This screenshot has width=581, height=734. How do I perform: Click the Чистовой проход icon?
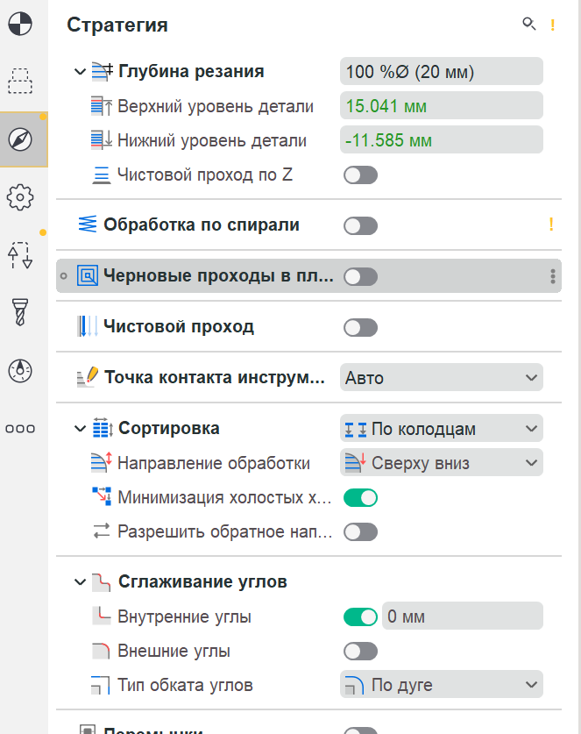tap(88, 326)
